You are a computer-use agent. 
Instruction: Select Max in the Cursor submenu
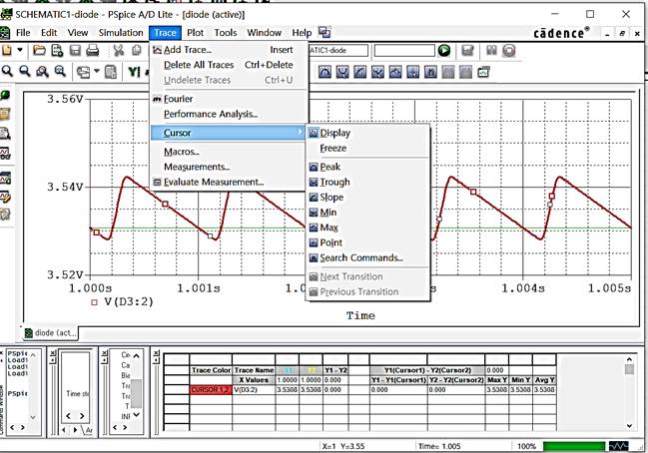pyautogui.click(x=367, y=227)
